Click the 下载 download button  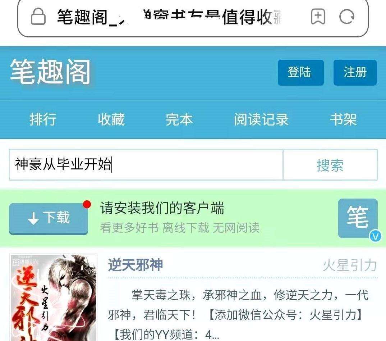click(x=49, y=219)
